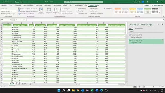
Task: Toggle the Eerste kolom checkbox
Action: pos(89,9)
